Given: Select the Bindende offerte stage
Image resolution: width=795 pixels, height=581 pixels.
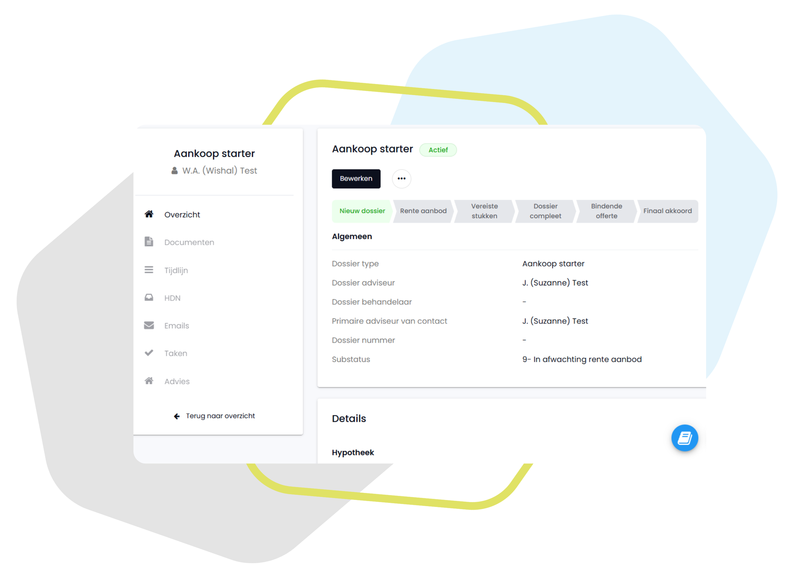Looking at the screenshot, I should [606, 211].
